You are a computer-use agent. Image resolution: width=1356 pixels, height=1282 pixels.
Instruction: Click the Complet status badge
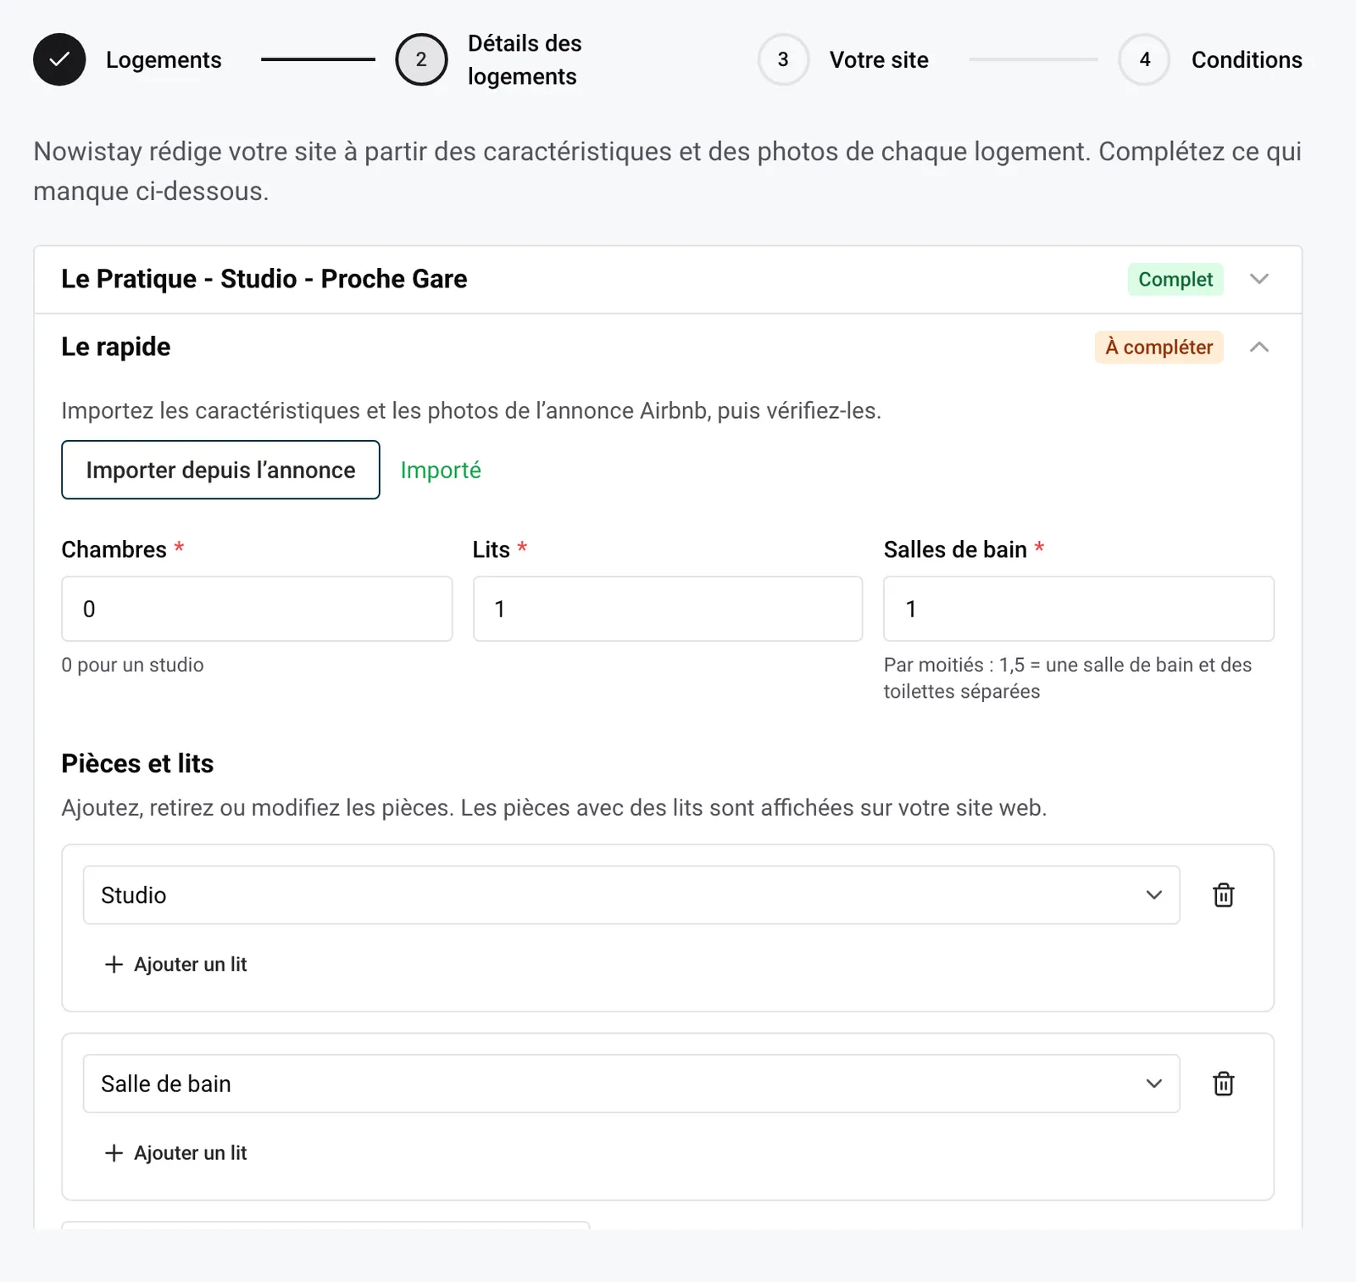point(1175,279)
